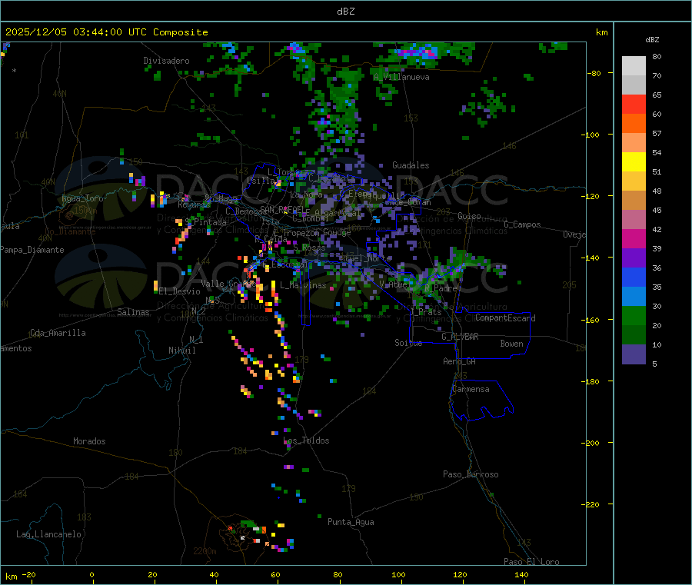The image size is (692, 585).
Task: Click the '100' km horizontal axis tick
Action: click(x=398, y=574)
